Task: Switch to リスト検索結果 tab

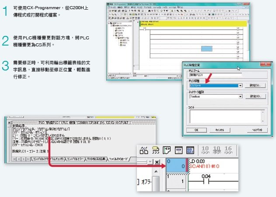Action: [96, 159]
